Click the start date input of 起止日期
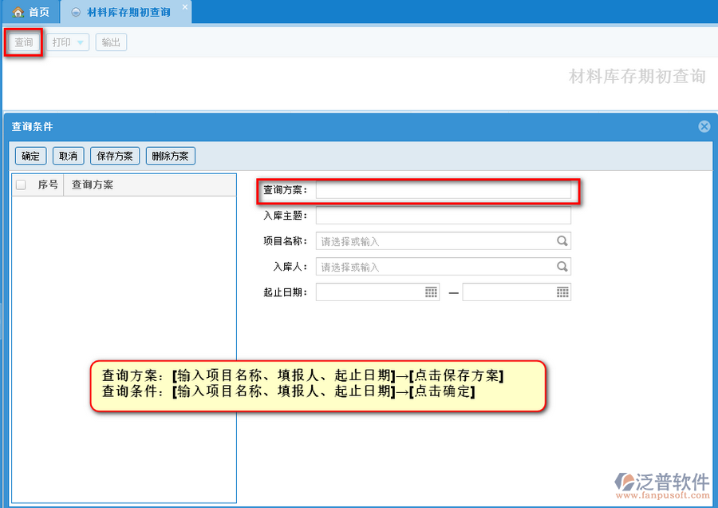Image resolution: width=718 pixels, height=508 pixels. coord(378,292)
